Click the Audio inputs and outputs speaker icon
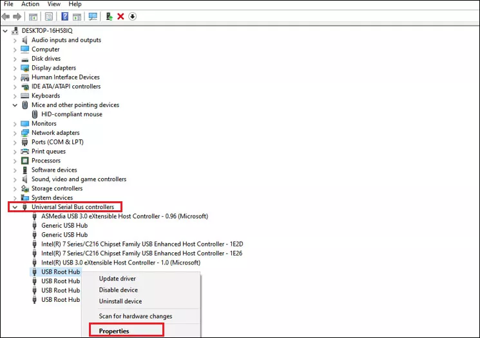 tap(24, 40)
